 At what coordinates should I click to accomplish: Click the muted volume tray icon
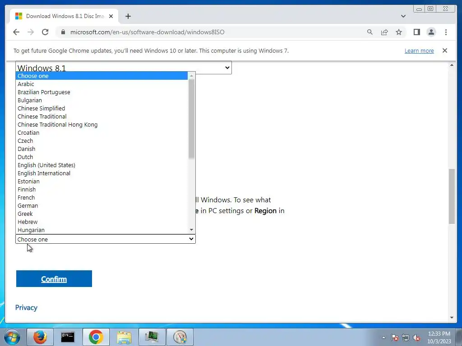click(416, 337)
